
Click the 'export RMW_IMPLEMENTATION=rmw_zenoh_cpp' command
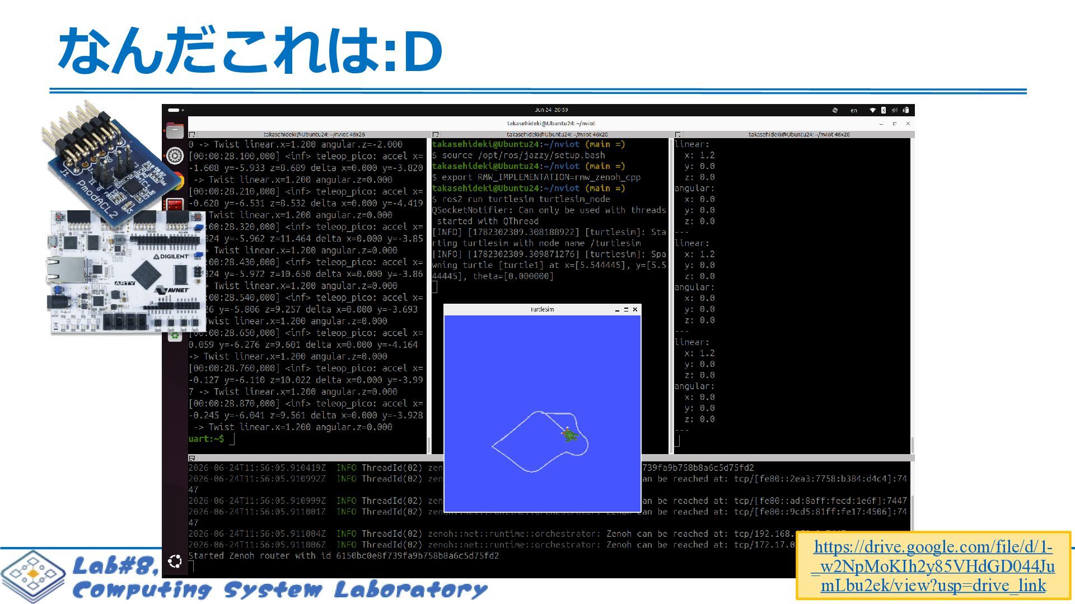(x=541, y=177)
